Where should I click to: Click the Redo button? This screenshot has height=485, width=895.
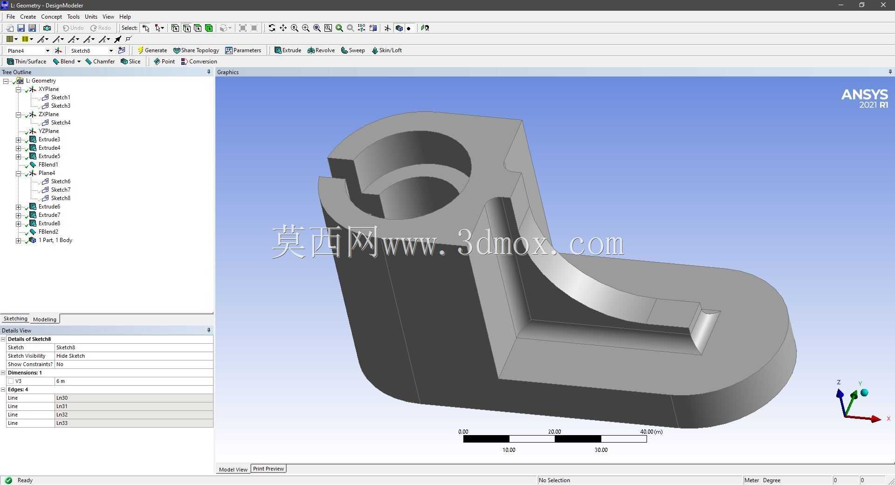101,28
